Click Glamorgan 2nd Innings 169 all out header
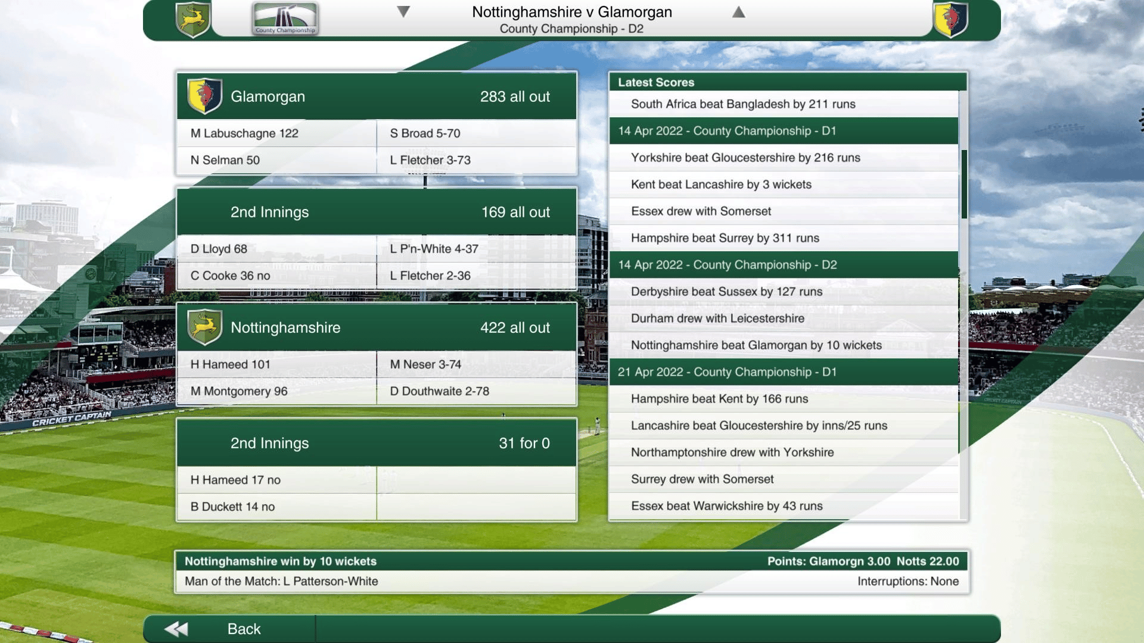 [377, 212]
